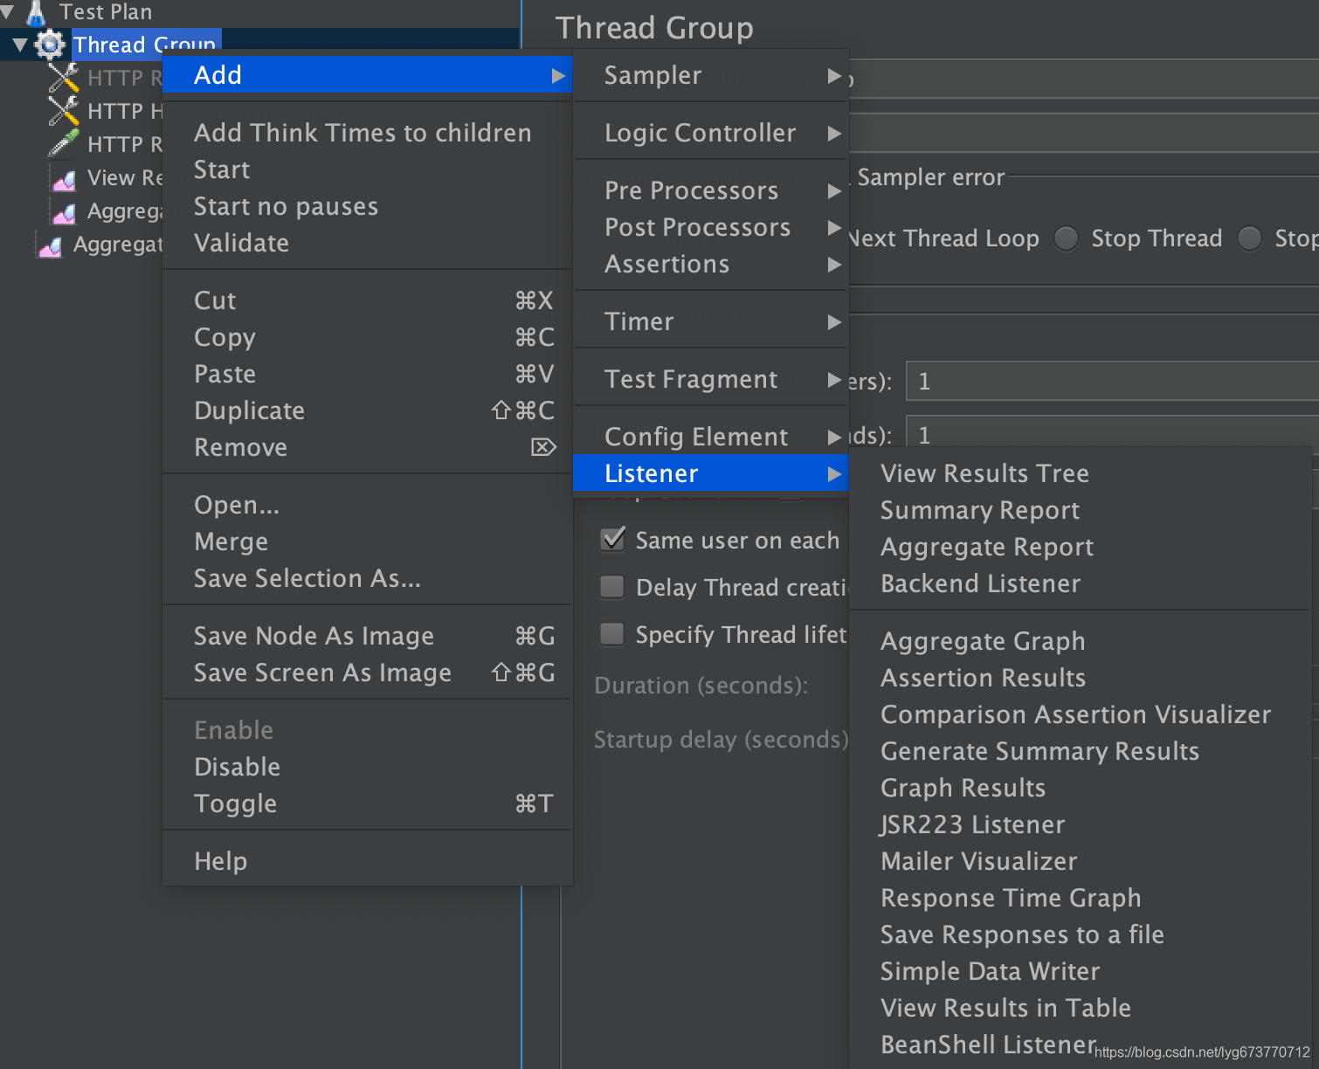Add a View Results Tree listener

pos(1080,473)
